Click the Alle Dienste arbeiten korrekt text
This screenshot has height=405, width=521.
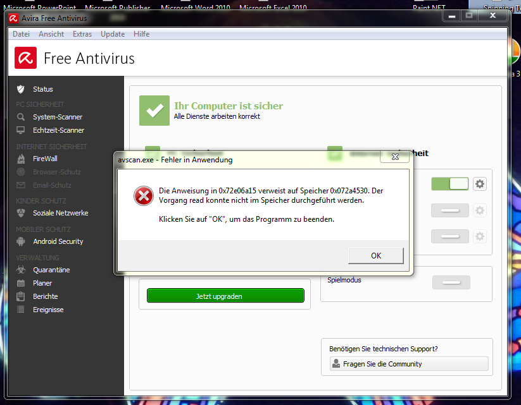[x=217, y=116]
